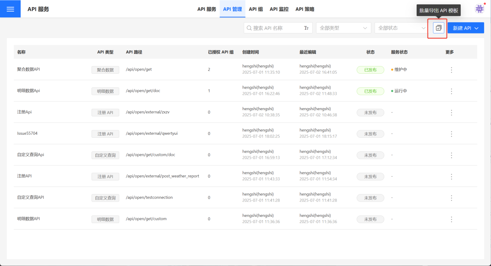Click three-dot menu for 注册Api row
The height and width of the screenshot is (266, 491).
pyautogui.click(x=451, y=113)
